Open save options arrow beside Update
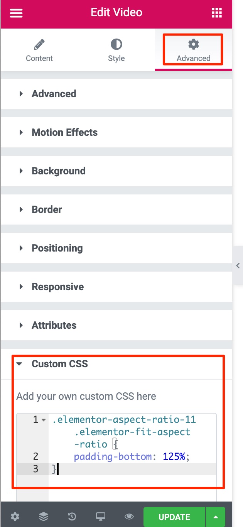This screenshot has width=243, height=527. 216,517
